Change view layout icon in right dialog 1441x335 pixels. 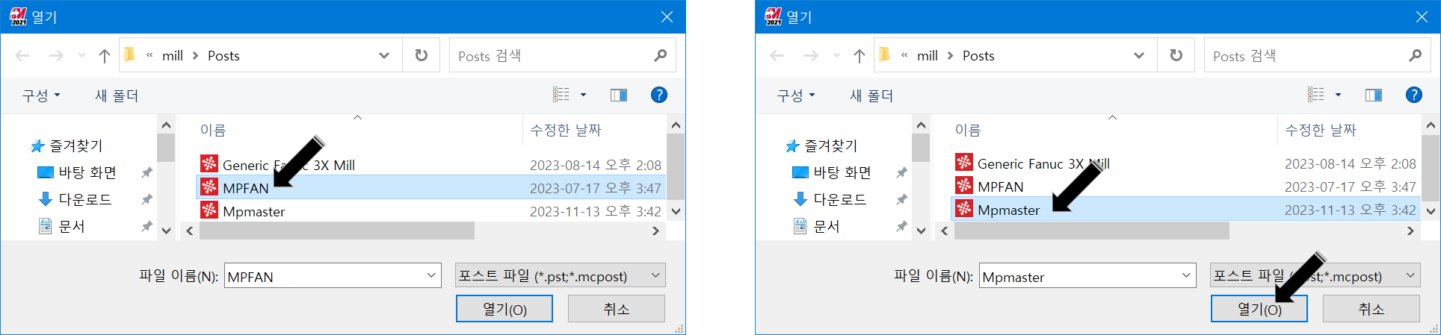point(1316,95)
